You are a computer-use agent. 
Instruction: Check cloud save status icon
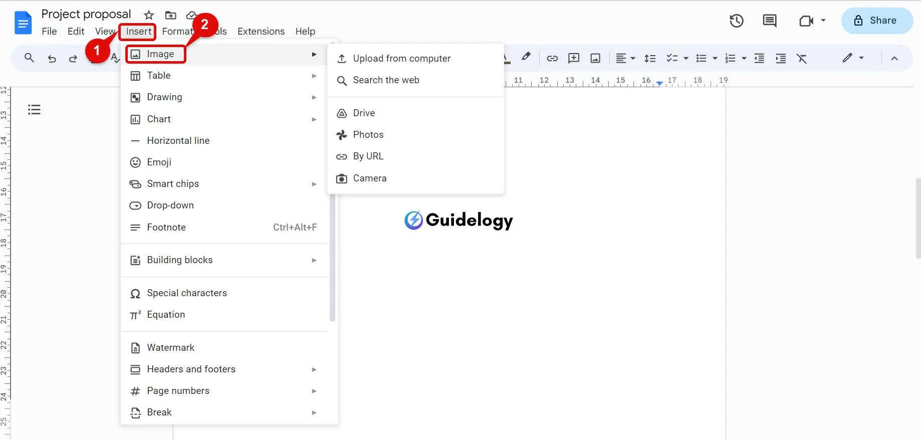tap(191, 15)
